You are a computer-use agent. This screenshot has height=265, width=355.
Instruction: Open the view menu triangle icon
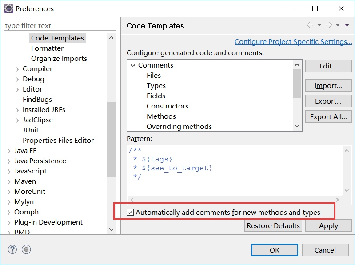click(347, 25)
